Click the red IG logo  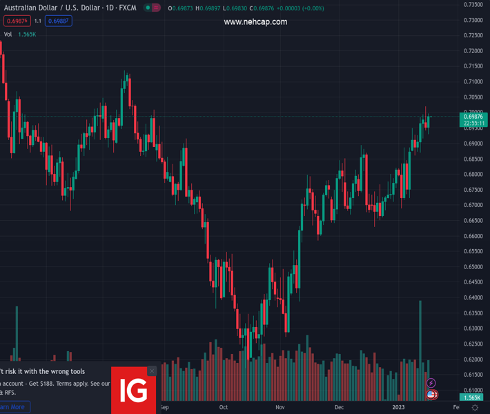tap(133, 391)
